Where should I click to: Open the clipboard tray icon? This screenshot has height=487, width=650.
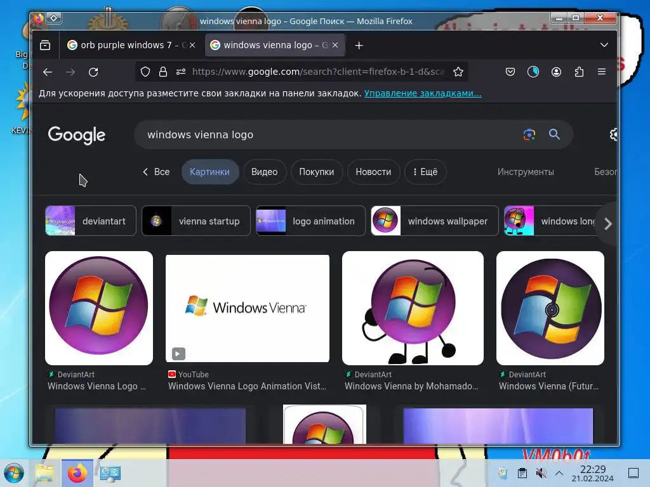(522, 473)
